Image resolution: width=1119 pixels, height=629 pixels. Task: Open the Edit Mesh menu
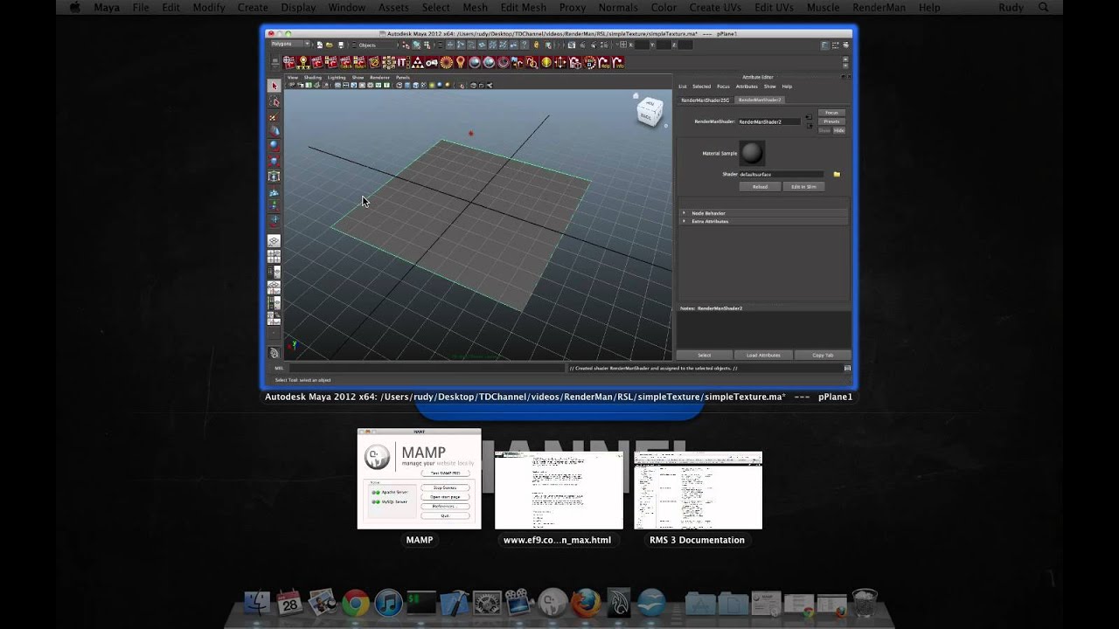523,8
